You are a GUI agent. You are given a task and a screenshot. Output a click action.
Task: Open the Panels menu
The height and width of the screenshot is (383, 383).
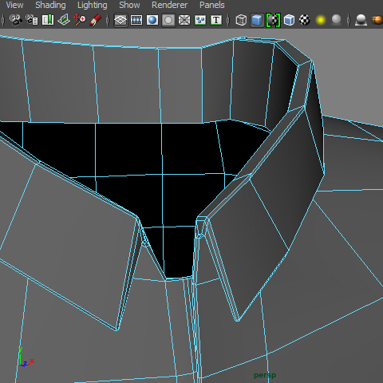[212, 5]
